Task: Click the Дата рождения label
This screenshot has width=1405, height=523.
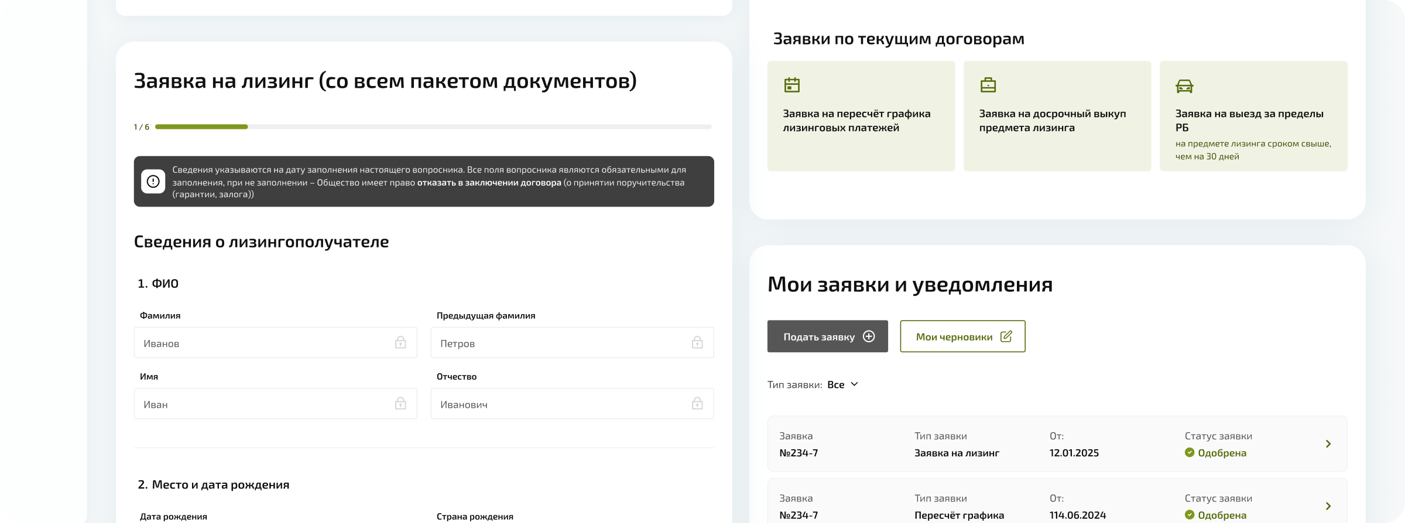Action: pyautogui.click(x=173, y=517)
